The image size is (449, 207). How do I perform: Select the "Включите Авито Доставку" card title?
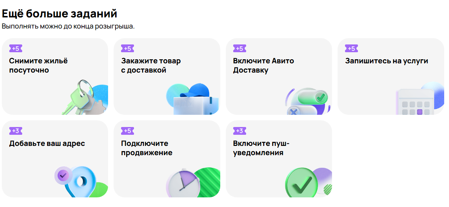click(264, 66)
